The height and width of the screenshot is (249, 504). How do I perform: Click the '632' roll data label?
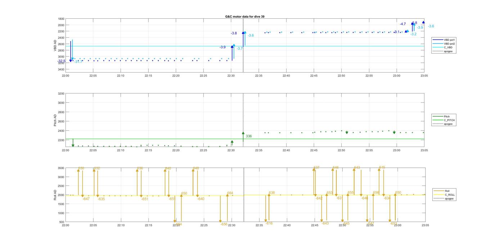pyautogui.click(x=97, y=168)
